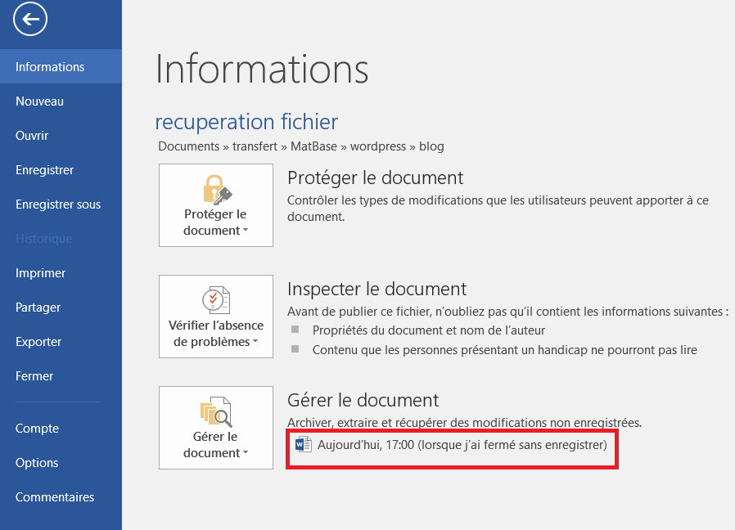The image size is (735, 530).
Task: Expand the Gérer le document dropdown arrow
Action: tap(246, 452)
